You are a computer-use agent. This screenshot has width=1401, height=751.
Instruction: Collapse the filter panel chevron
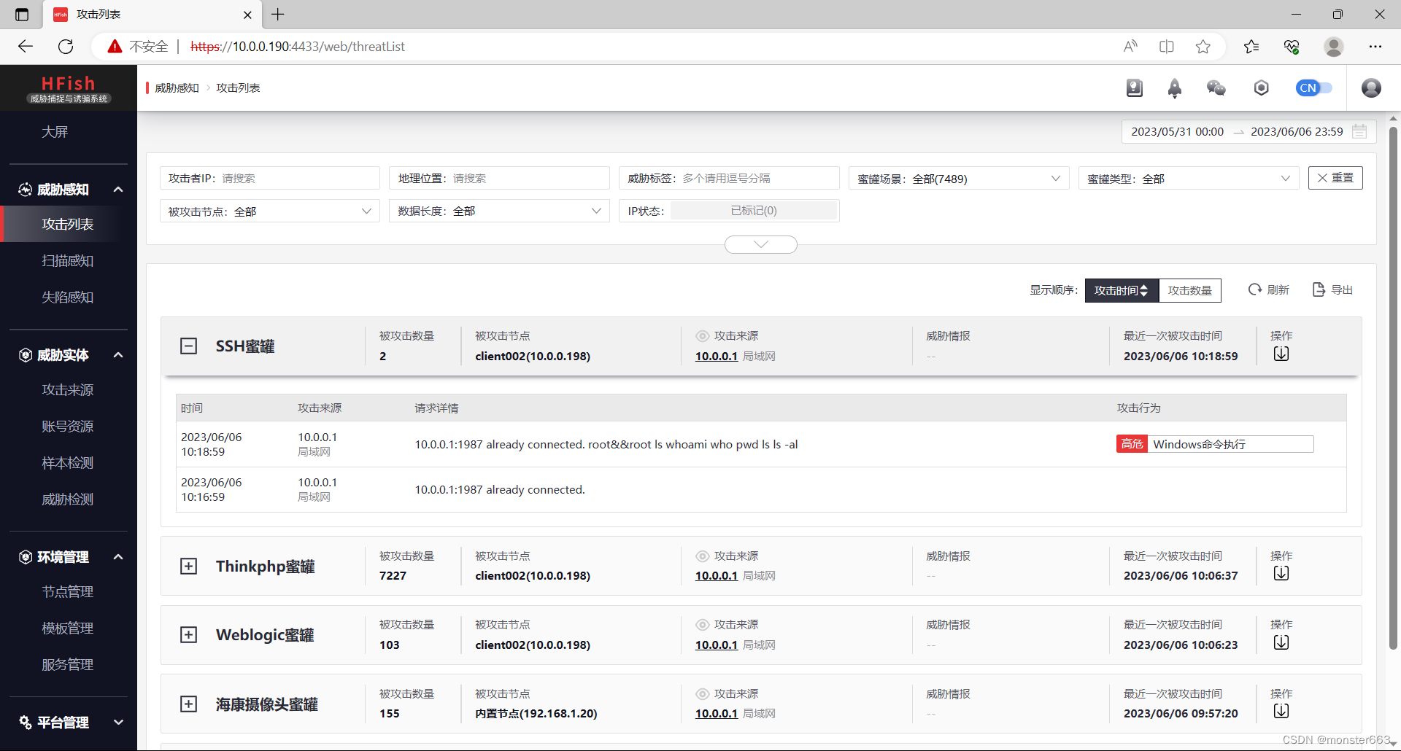click(x=761, y=244)
